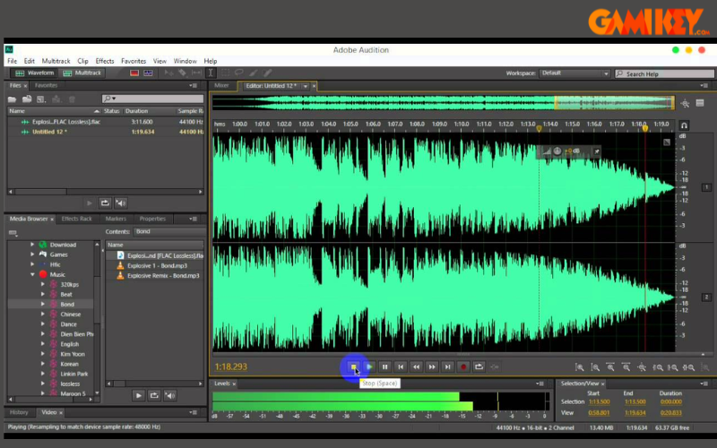Viewport: 717px width, 448px height.
Task: Select the Move tool in toolbar
Action: pos(168,73)
